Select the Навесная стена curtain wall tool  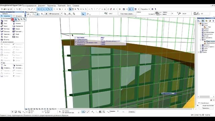point(5,34)
